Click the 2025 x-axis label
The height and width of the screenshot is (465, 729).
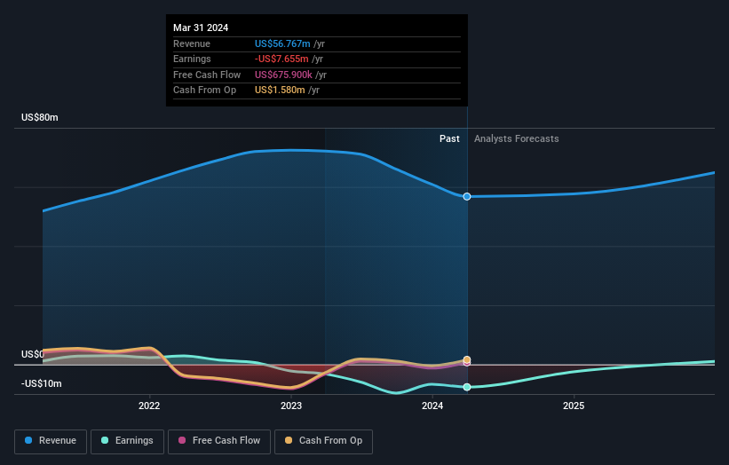tap(574, 406)
